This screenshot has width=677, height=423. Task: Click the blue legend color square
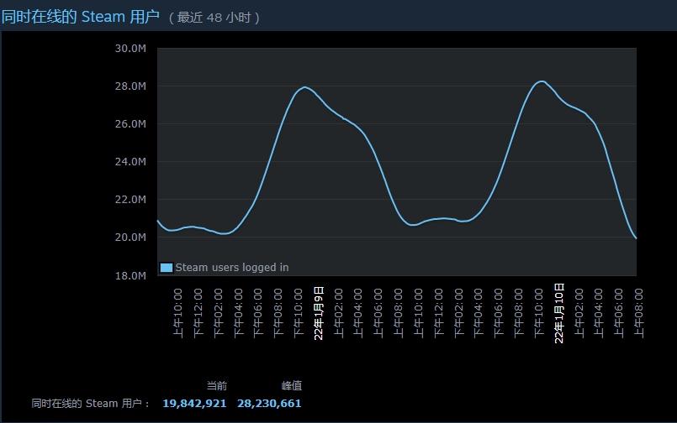[x=166, y=268]
